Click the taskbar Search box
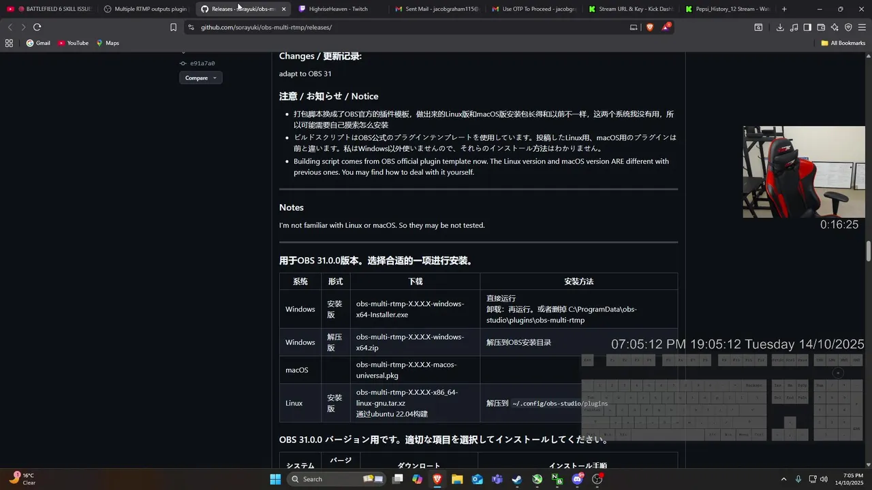 tap(337, 479)
